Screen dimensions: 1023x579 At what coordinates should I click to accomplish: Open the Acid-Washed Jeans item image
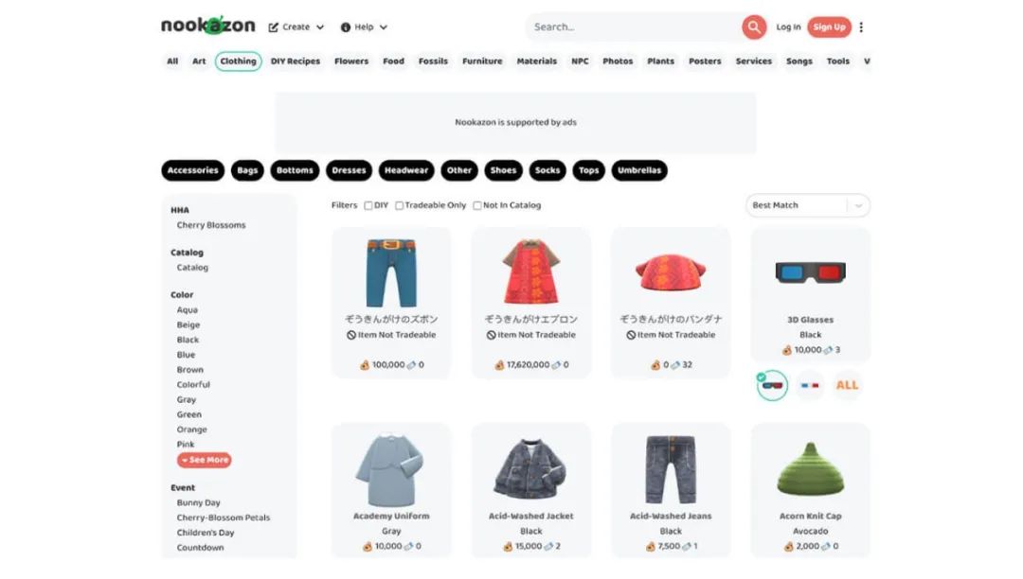[670, 469]
